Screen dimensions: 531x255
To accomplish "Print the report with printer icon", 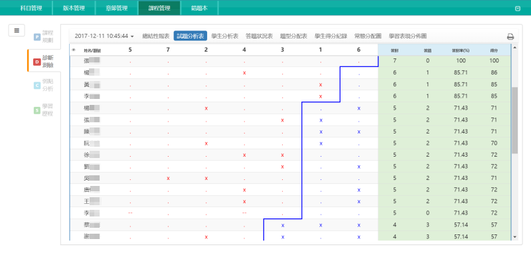I will 510,37.
